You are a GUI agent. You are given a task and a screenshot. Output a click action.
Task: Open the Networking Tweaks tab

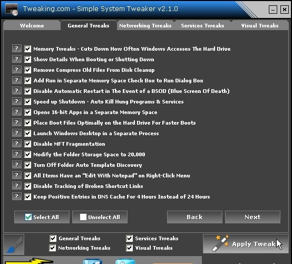pyautogui.click(x=145, y=25)
